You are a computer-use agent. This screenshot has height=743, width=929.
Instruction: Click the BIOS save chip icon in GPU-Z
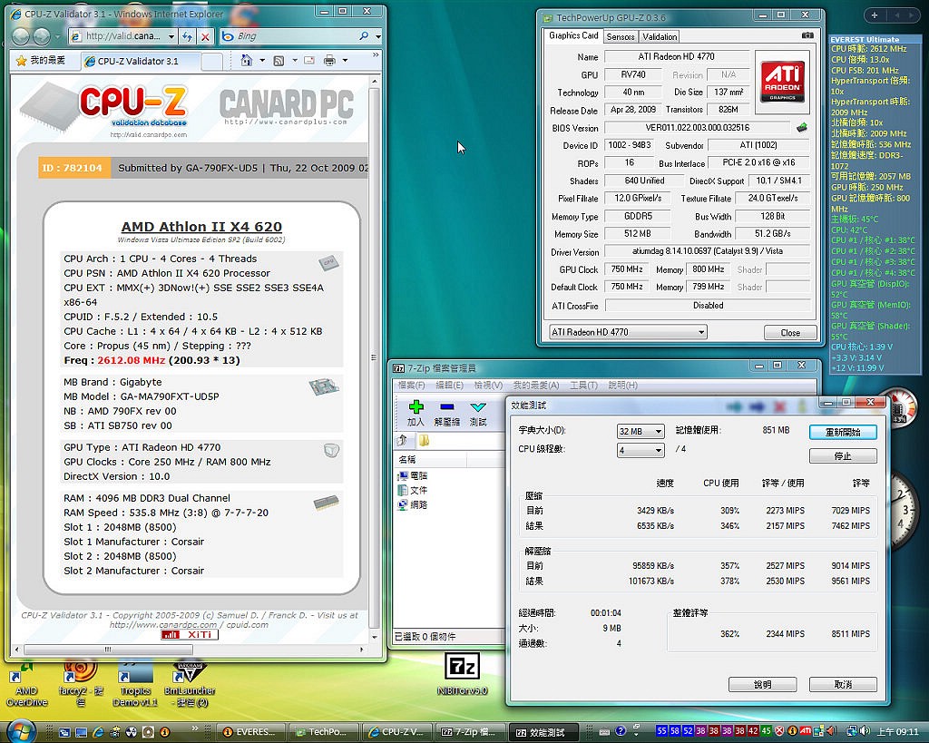coord(802,127)
